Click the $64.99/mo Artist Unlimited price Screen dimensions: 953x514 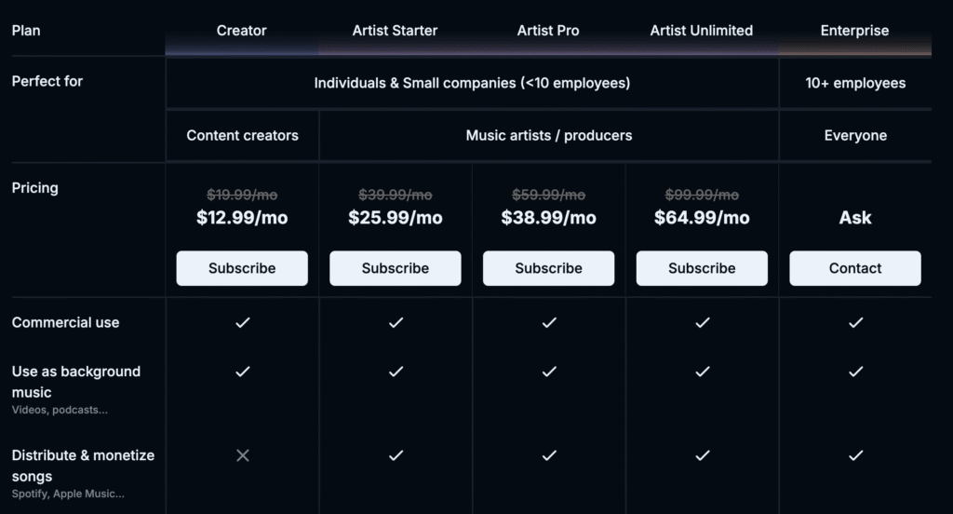[x=702, y=218]
